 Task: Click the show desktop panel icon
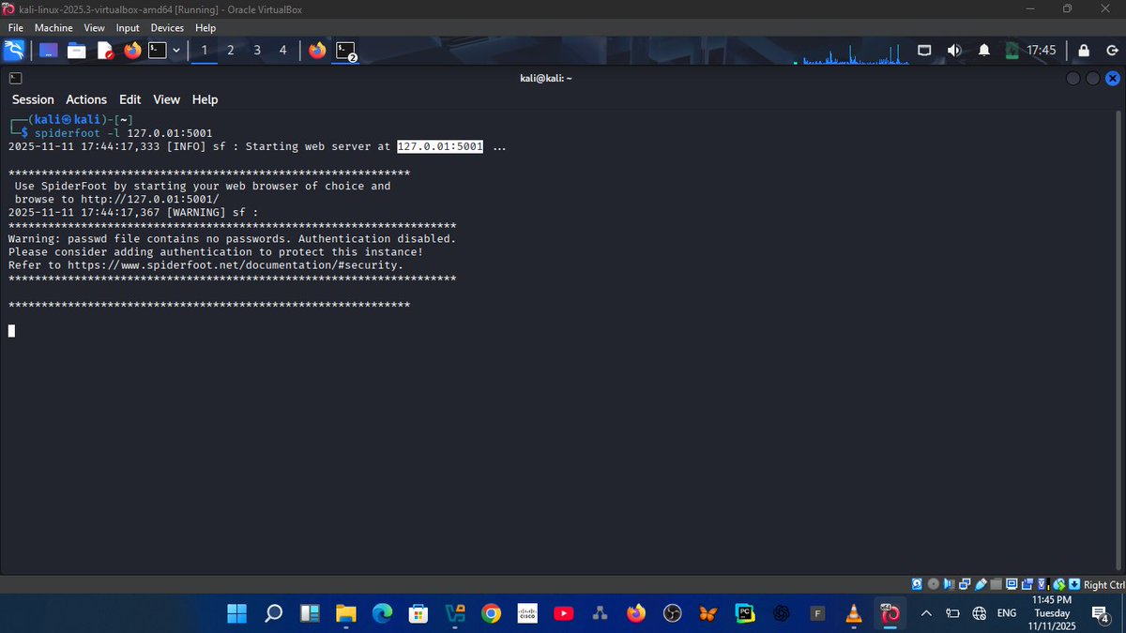[x=48, y=50]
